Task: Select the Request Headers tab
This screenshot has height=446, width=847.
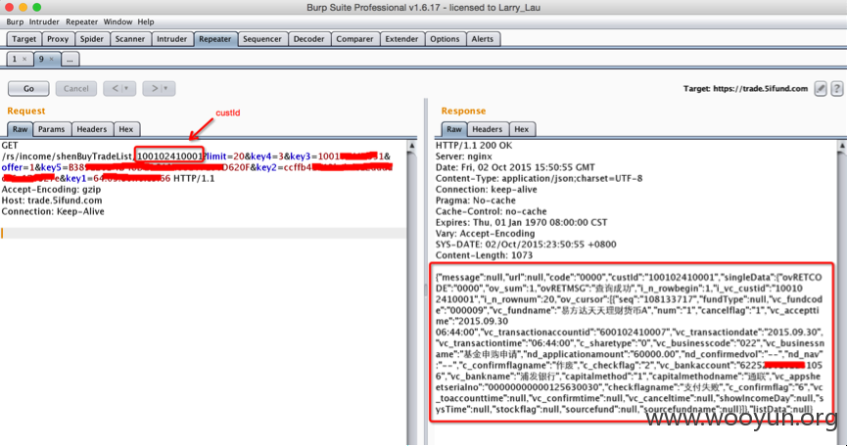Action: (x=92, y=129)
